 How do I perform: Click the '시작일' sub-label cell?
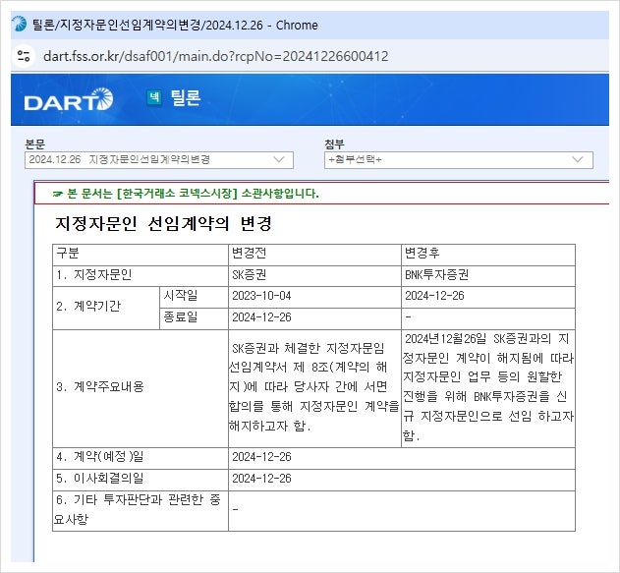pyautogui.click(x=194, y=298)
